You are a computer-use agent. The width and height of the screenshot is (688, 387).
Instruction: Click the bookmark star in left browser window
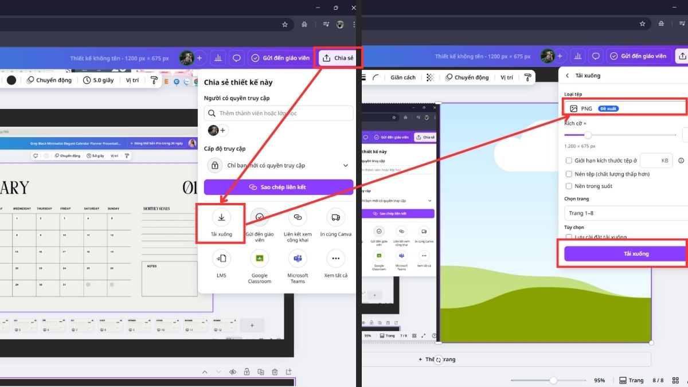tap(285, 25)
